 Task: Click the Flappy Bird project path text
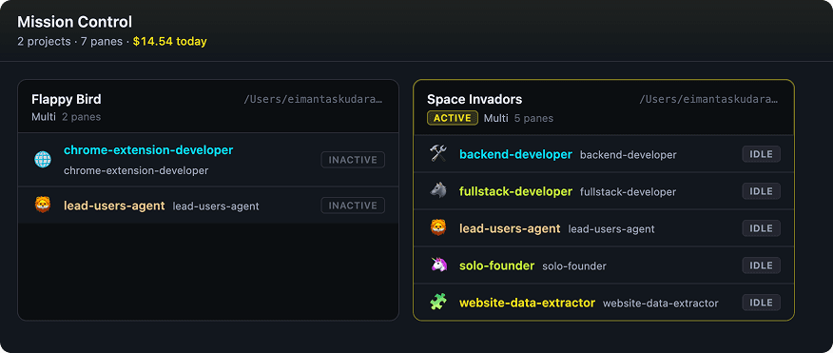point(313,99)
